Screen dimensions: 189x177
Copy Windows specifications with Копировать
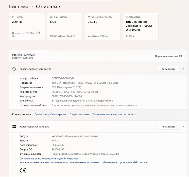pyautogui.click(x=168, y=127)
